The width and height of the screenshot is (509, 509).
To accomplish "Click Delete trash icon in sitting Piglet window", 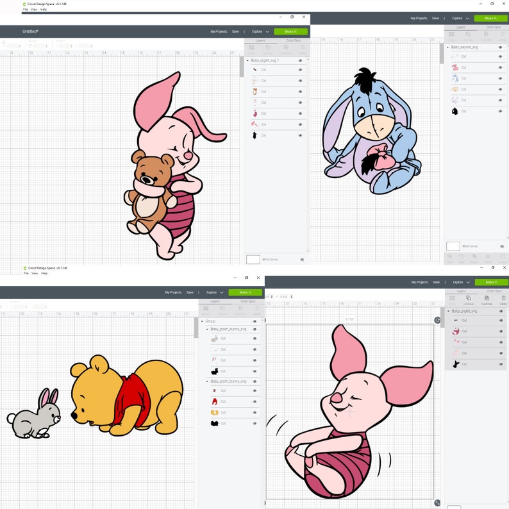I will point(503,298).
